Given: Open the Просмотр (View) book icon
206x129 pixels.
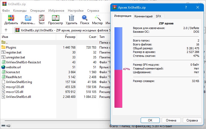Looking at the screenshot, I should (56, 18).
